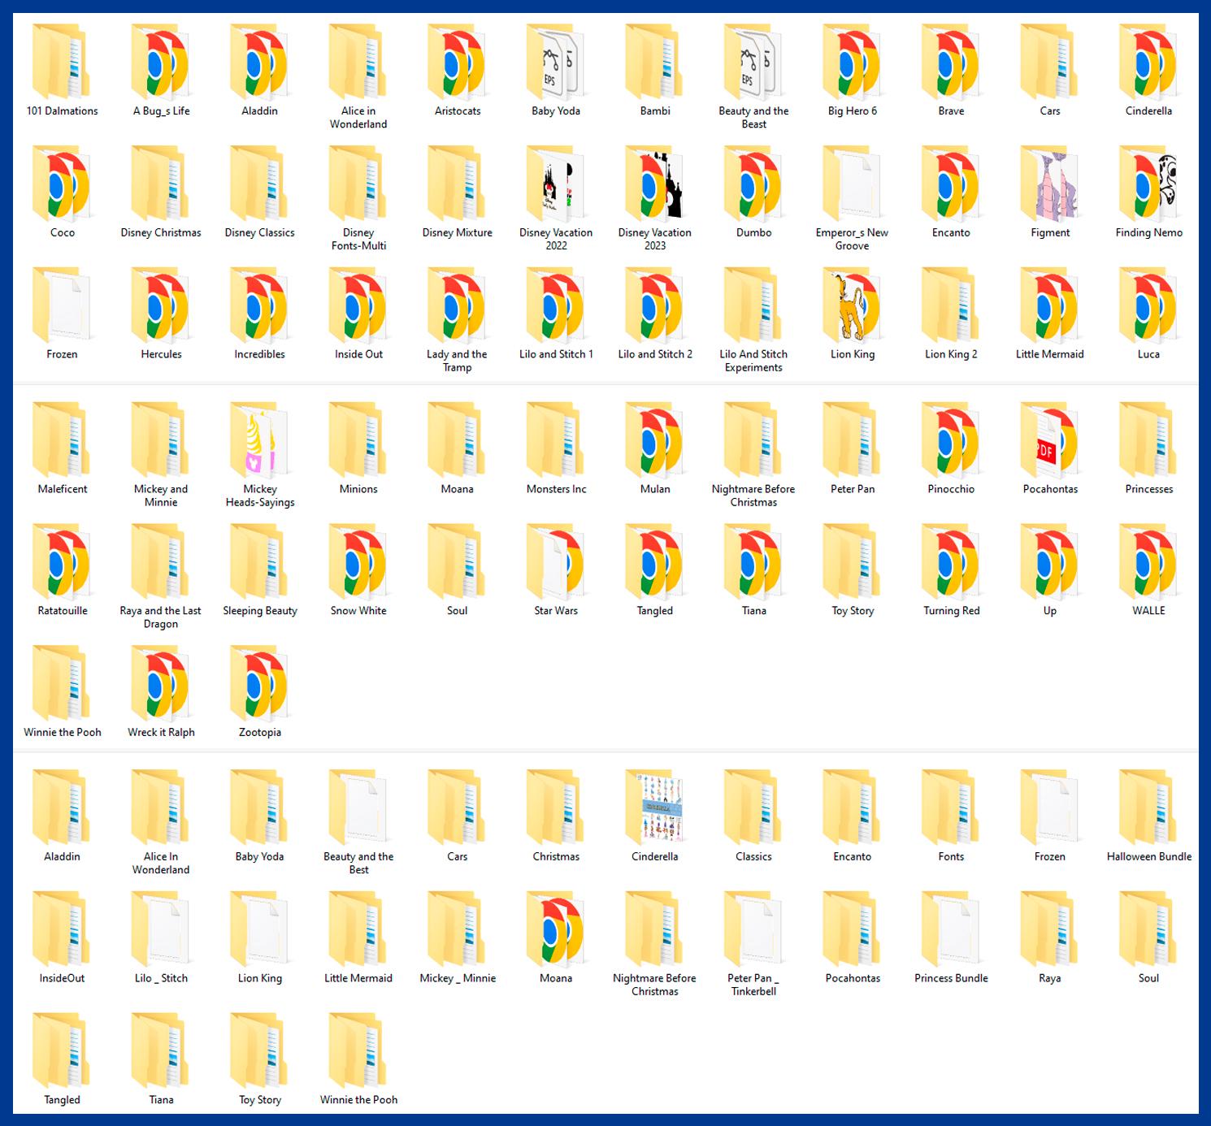Click the Princess Bundle folder

pos(951,932)
